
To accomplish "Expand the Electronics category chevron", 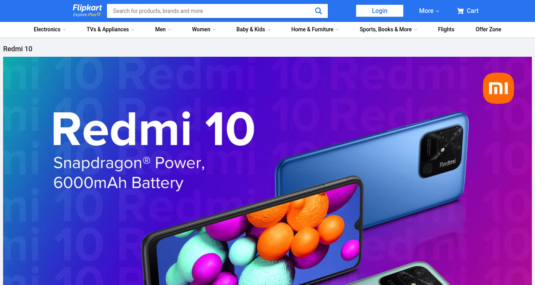I will [64, 30].
